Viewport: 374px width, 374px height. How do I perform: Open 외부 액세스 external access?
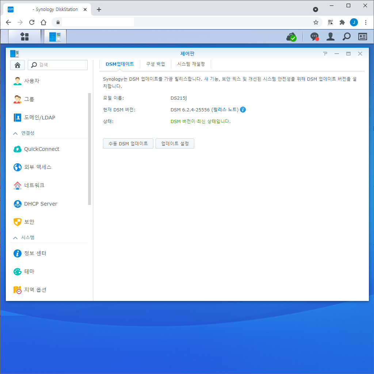pos(49,167)
